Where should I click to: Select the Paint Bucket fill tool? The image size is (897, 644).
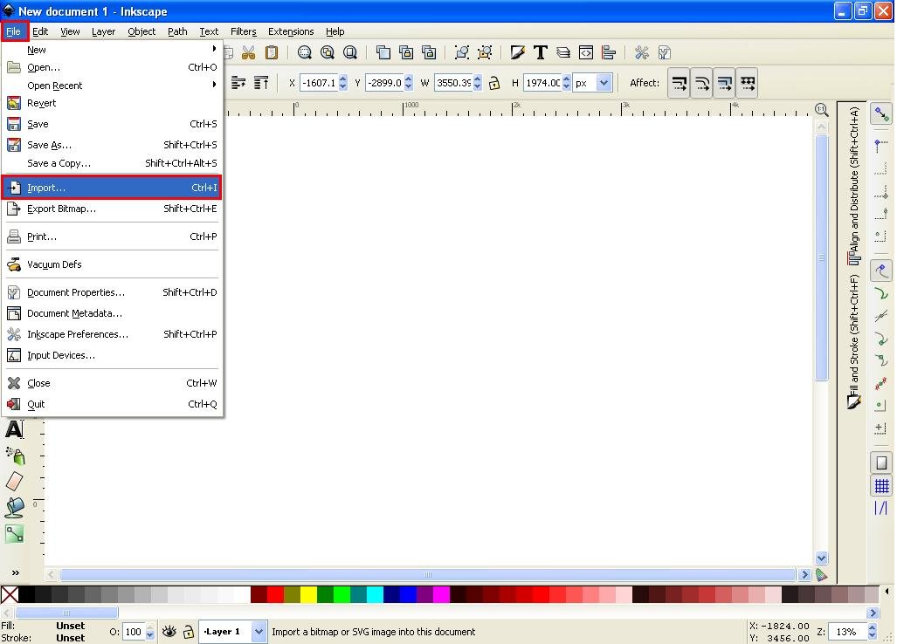coord(14,507)
